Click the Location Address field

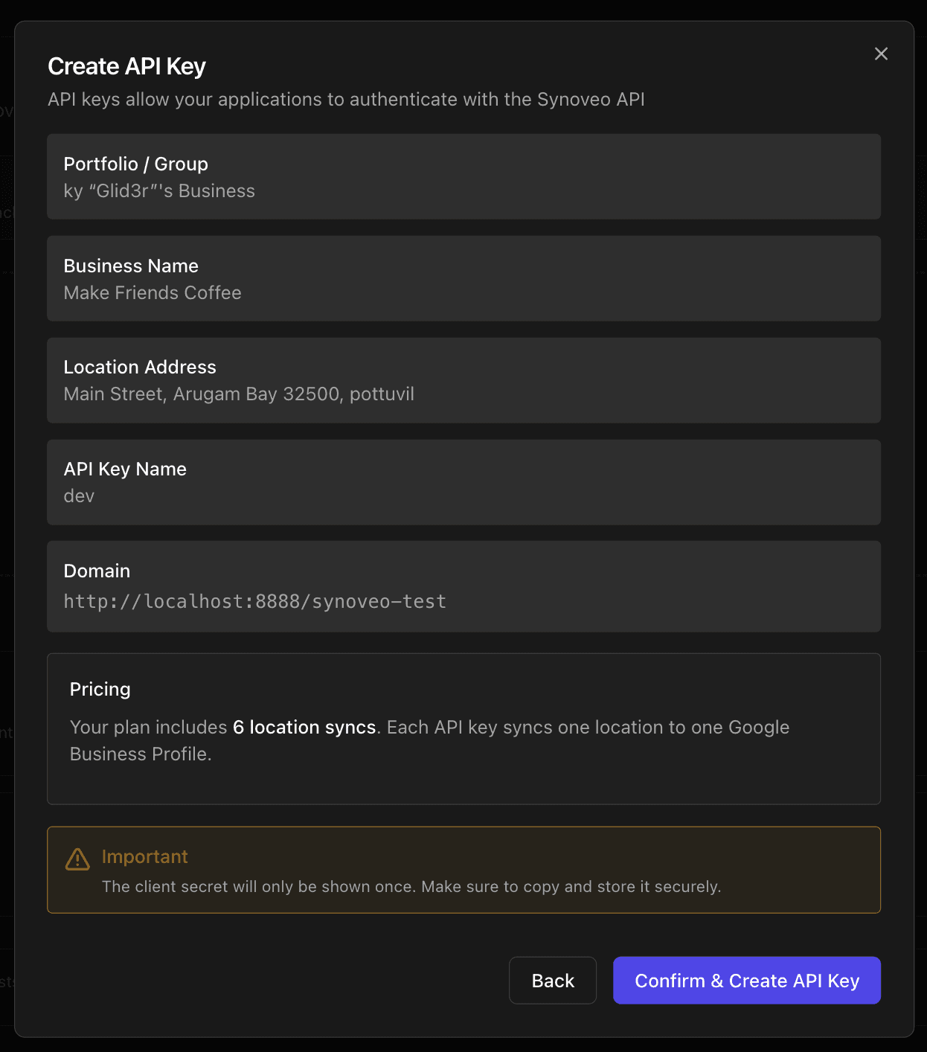pos(463,380)
